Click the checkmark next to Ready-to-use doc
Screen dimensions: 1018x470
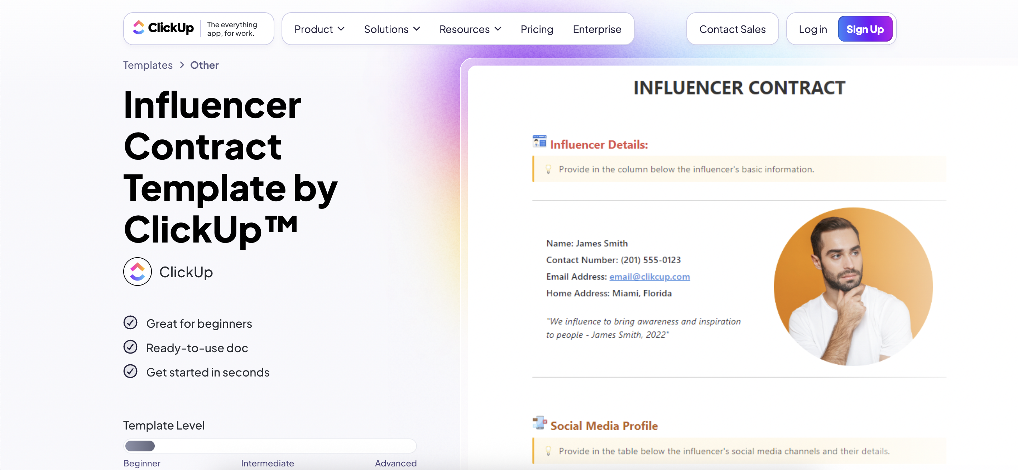pyautogui.click(x=130, y=347)
